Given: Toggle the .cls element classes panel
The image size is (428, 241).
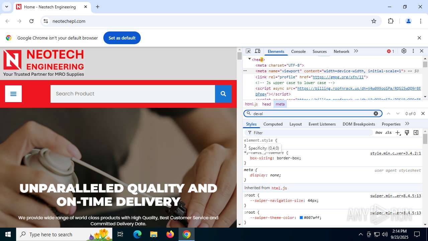Looking at the screenshot, I should click(x=388, y=133).
